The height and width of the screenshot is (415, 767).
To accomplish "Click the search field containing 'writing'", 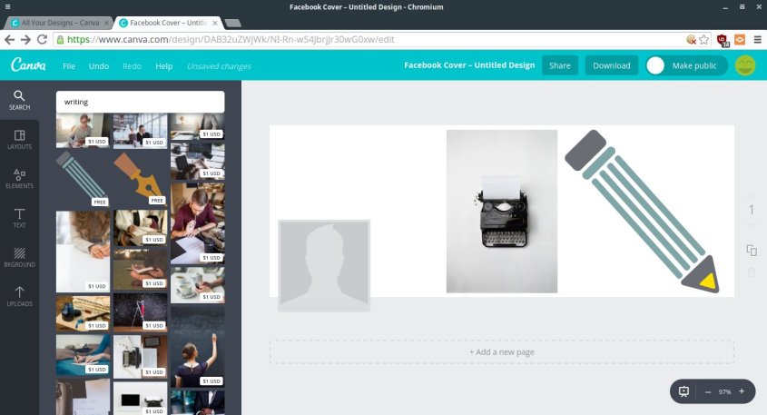I will point(140,102).
